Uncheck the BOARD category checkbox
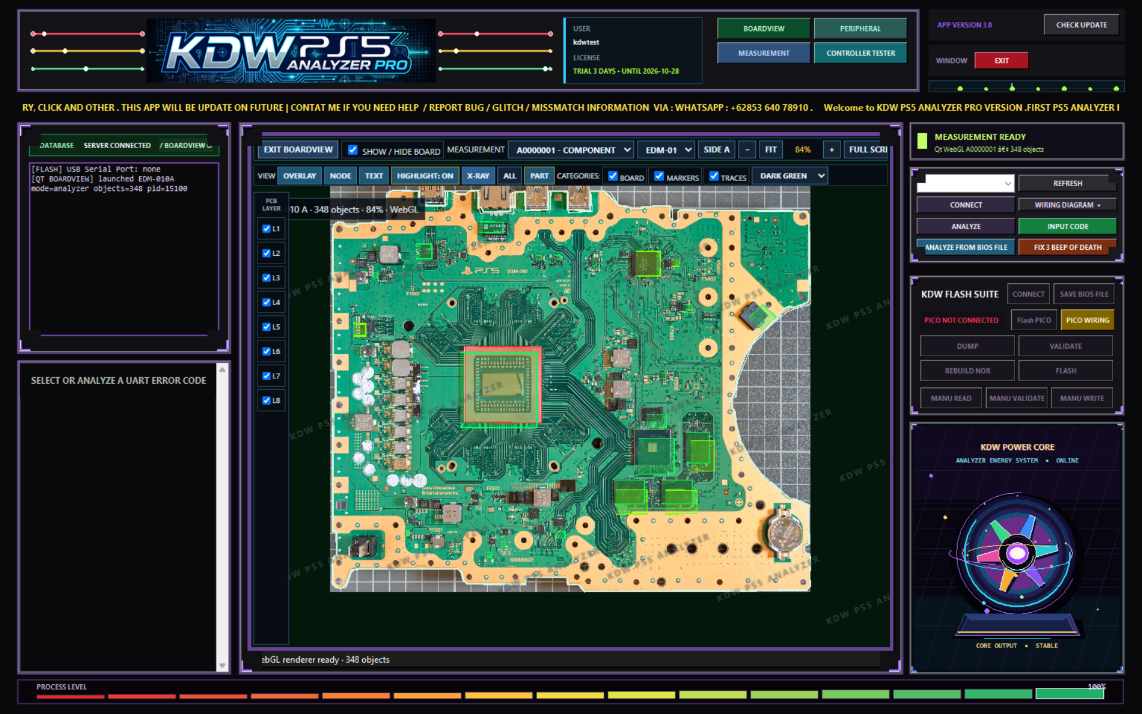This screenshot has width=1142, height=714. tap(613, 176)
